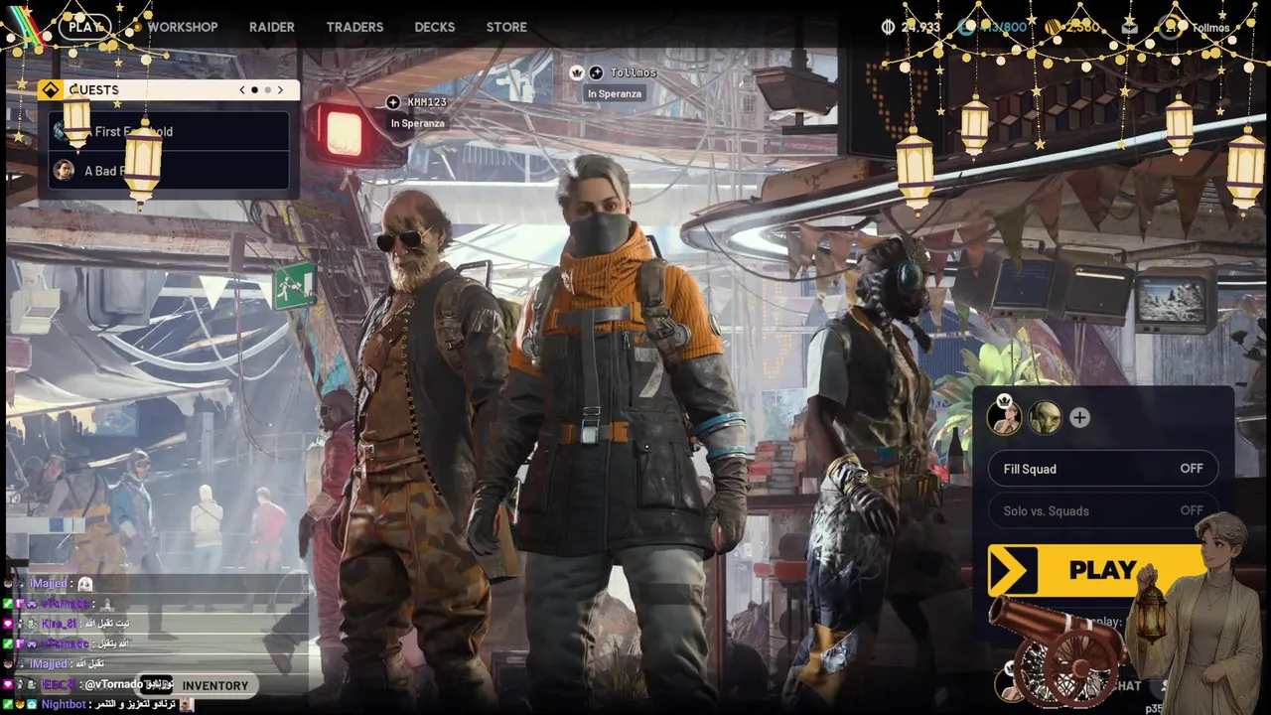This screenshot has width=1271, height=715.
Task: Click the alien-face squad member avatar
Action: [1045, 418]
